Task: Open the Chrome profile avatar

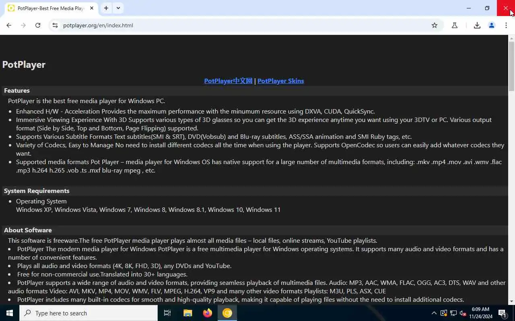Action: click(492, 25)
